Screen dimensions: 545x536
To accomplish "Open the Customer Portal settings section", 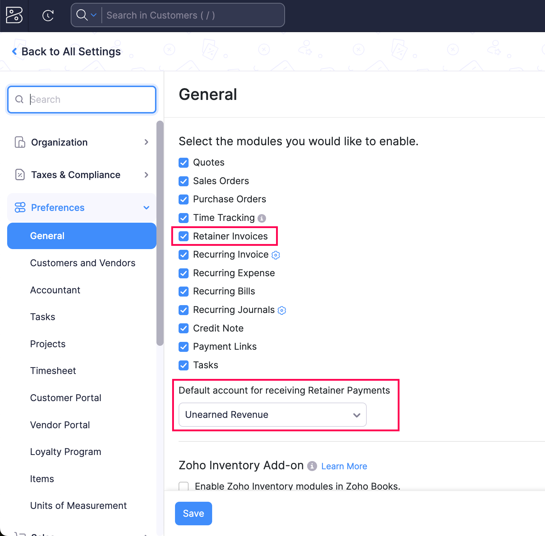I will 66,398.
